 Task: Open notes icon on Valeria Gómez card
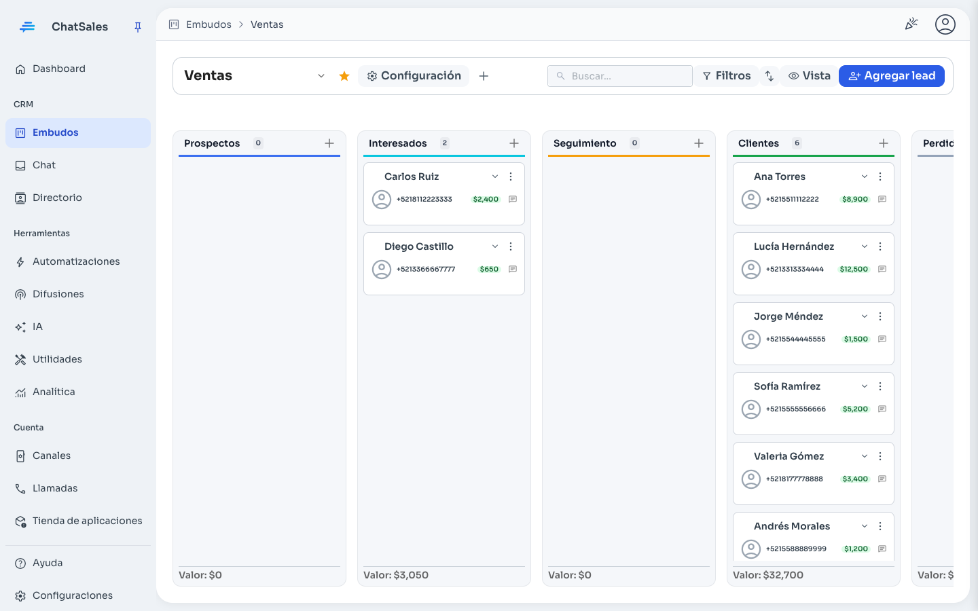[882, 479]
